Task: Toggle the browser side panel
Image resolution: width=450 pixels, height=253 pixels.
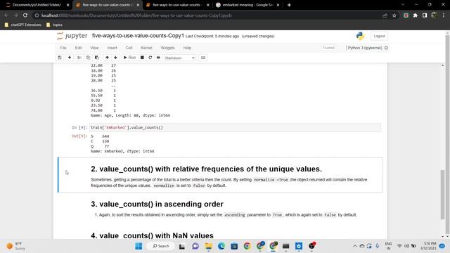Action: [425, 15]
